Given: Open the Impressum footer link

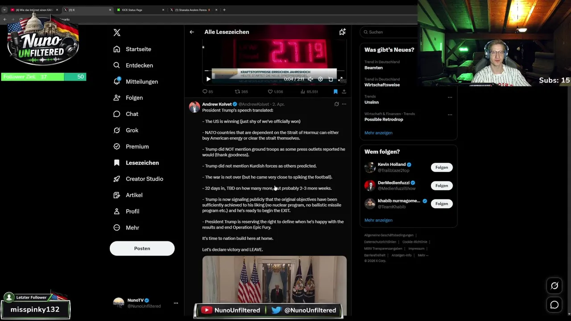Looking at the screenshot, I should pyautogui.click(x=416, y=249).
